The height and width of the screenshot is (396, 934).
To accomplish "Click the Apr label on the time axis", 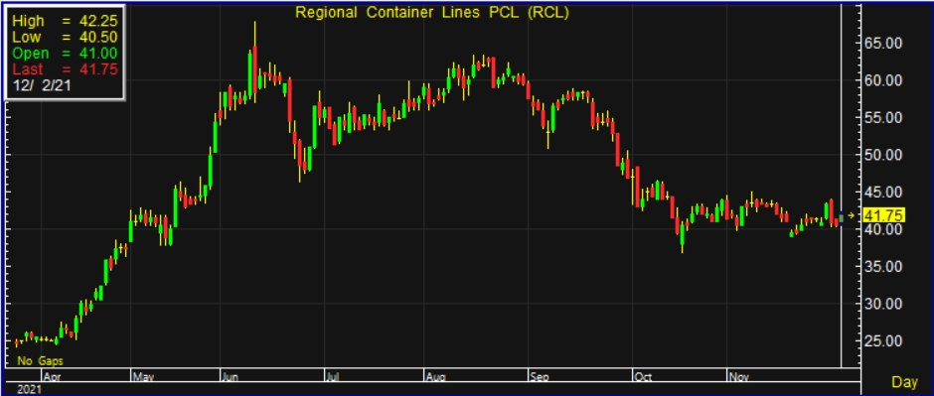I will pyautogui.click(x=52, y=376).
